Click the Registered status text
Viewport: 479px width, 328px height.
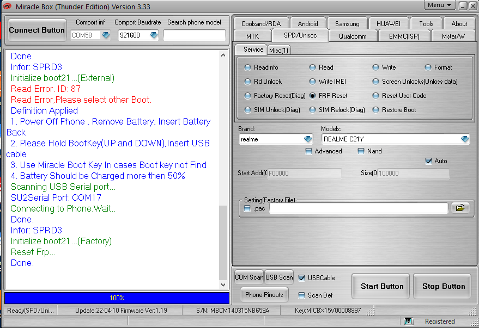click(x=440, y=321)
